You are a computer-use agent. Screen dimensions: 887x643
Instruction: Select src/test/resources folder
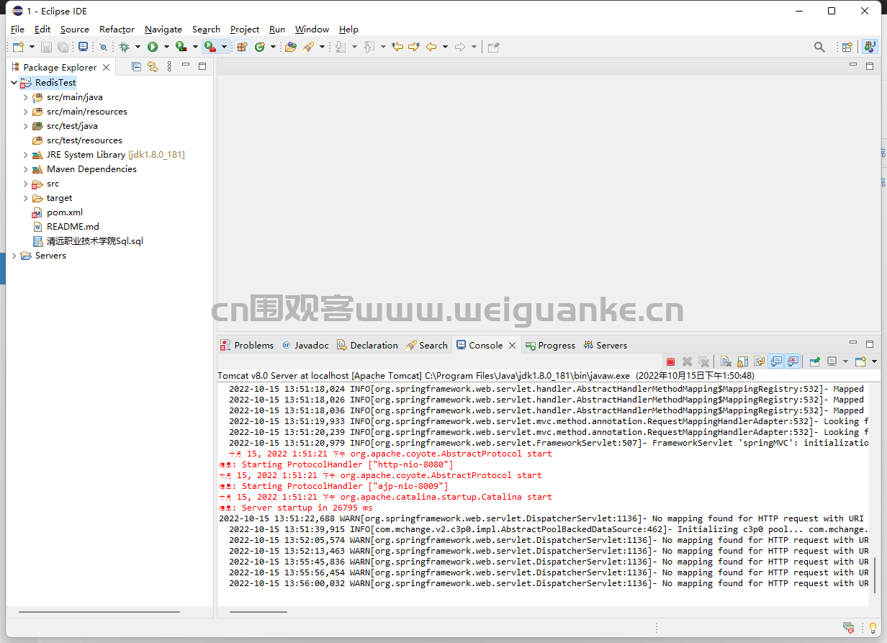point(84,140)
